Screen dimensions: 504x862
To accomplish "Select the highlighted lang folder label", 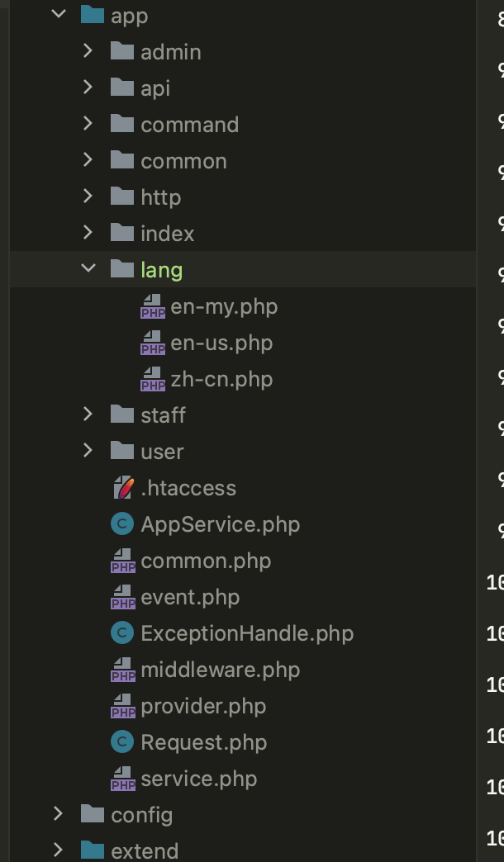I will click(x=161, y=270).
